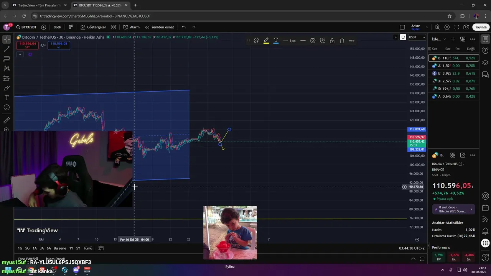
Task: Select the ruler measure tool
Action: tap(7, 120)
